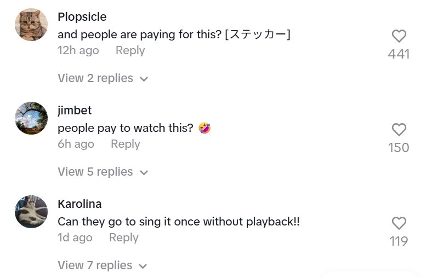Image resolution: width=426 pixels, height=278 pixels.
Task: Open the Plopsicle username link
Action: (82, 17)
